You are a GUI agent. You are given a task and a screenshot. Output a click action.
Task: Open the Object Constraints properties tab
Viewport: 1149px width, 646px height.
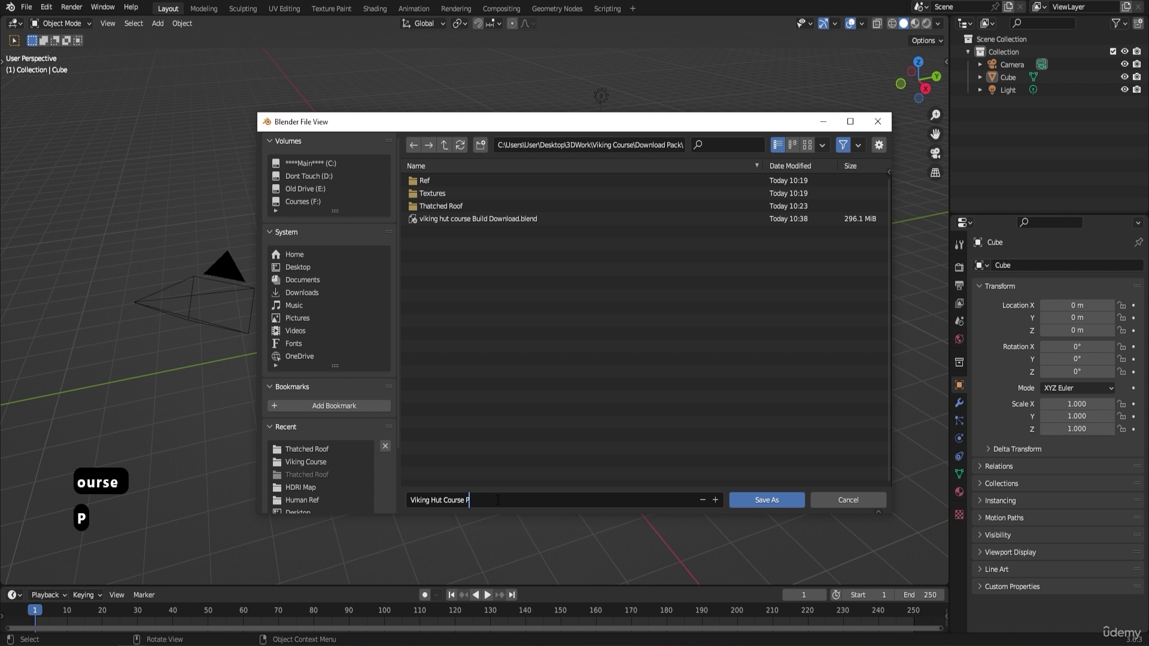pos(959,456)
